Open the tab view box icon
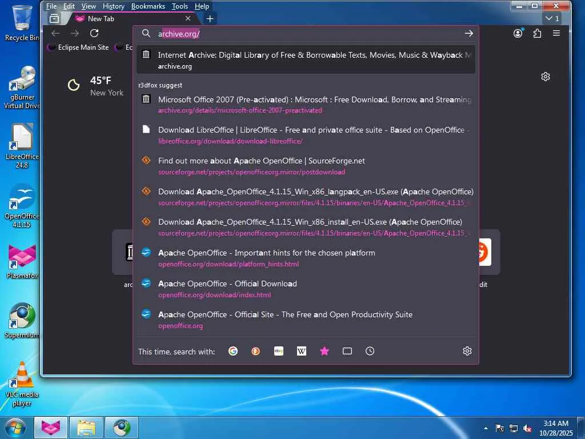 (x=54, y=18)
